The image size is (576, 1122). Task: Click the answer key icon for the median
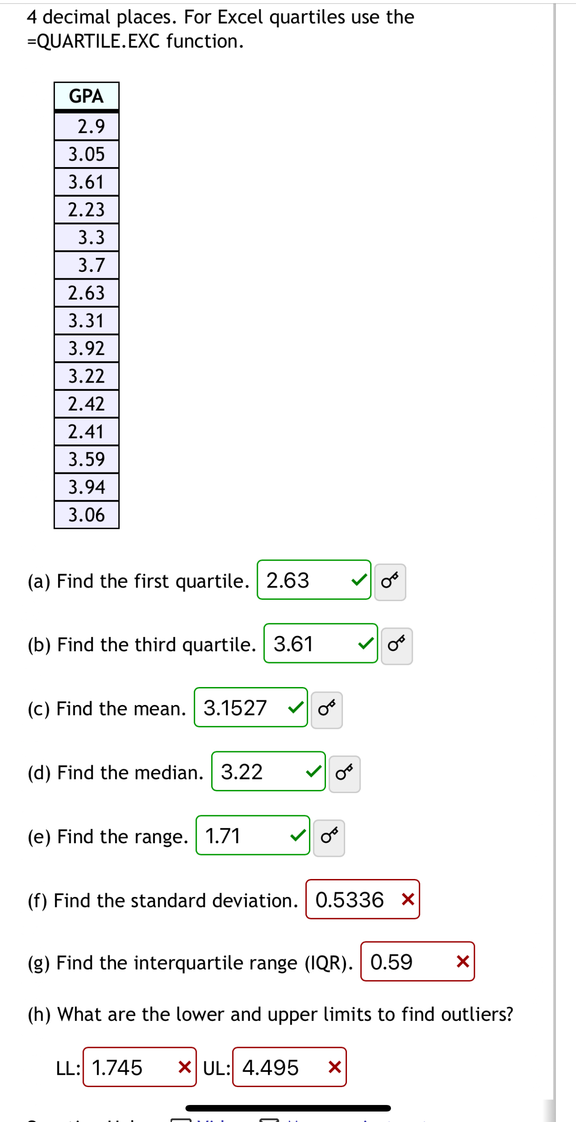tap(344, 773)
